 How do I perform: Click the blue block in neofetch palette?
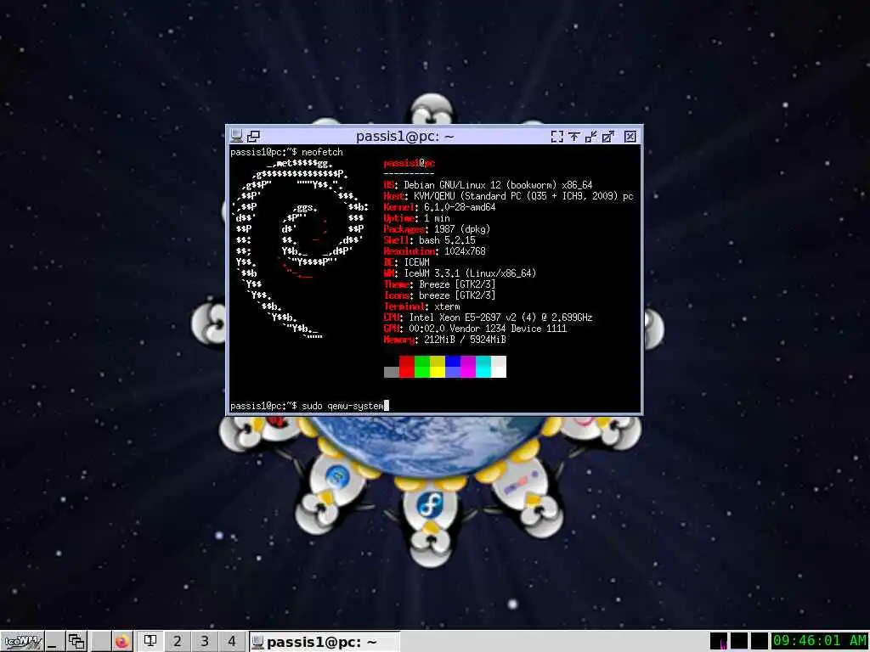[x=453, y=367]
